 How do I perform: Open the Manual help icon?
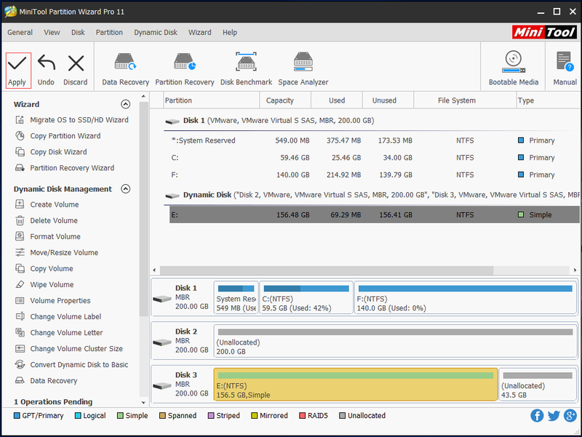coord(565,68)
